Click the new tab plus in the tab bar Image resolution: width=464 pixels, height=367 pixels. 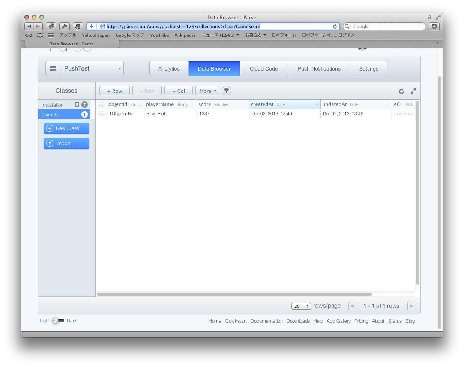click(437, 44)
